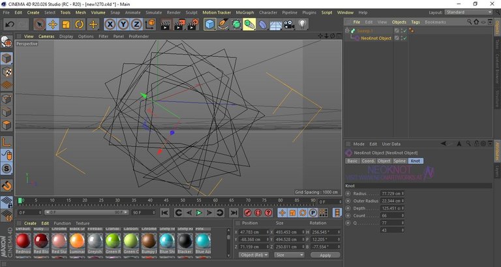Click the Undo arrow icon
Image resolution: width=501 pixels, height=267 pixels.
tap(10, 24)
